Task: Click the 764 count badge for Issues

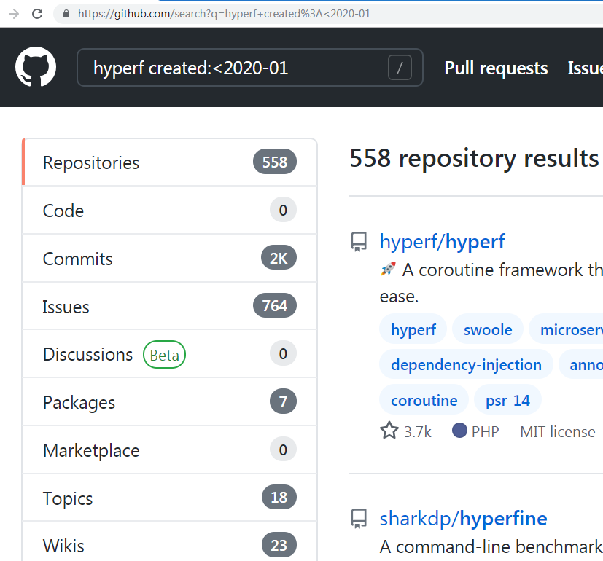Action: (x=275, y=306)
